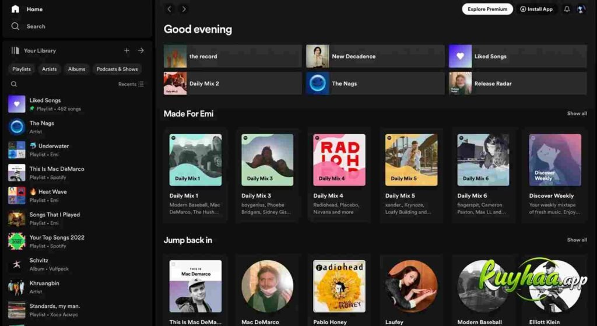Collapse Your Library panel icon
The height and width of the screenshot is (326, 597).
pyautogui.click(x=15, y=50)
